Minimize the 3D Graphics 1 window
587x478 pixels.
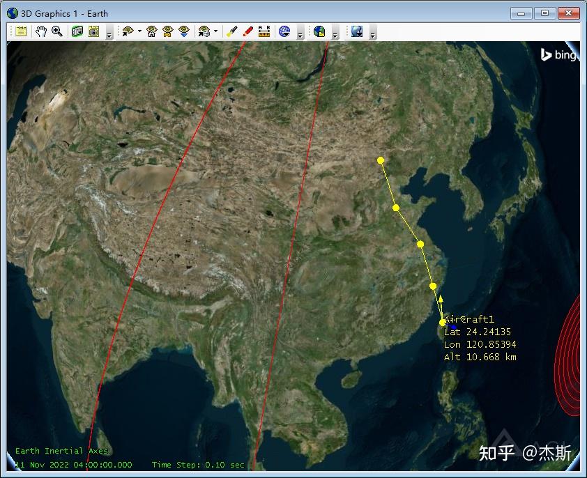pyautogui.click(x=521, y=13)
